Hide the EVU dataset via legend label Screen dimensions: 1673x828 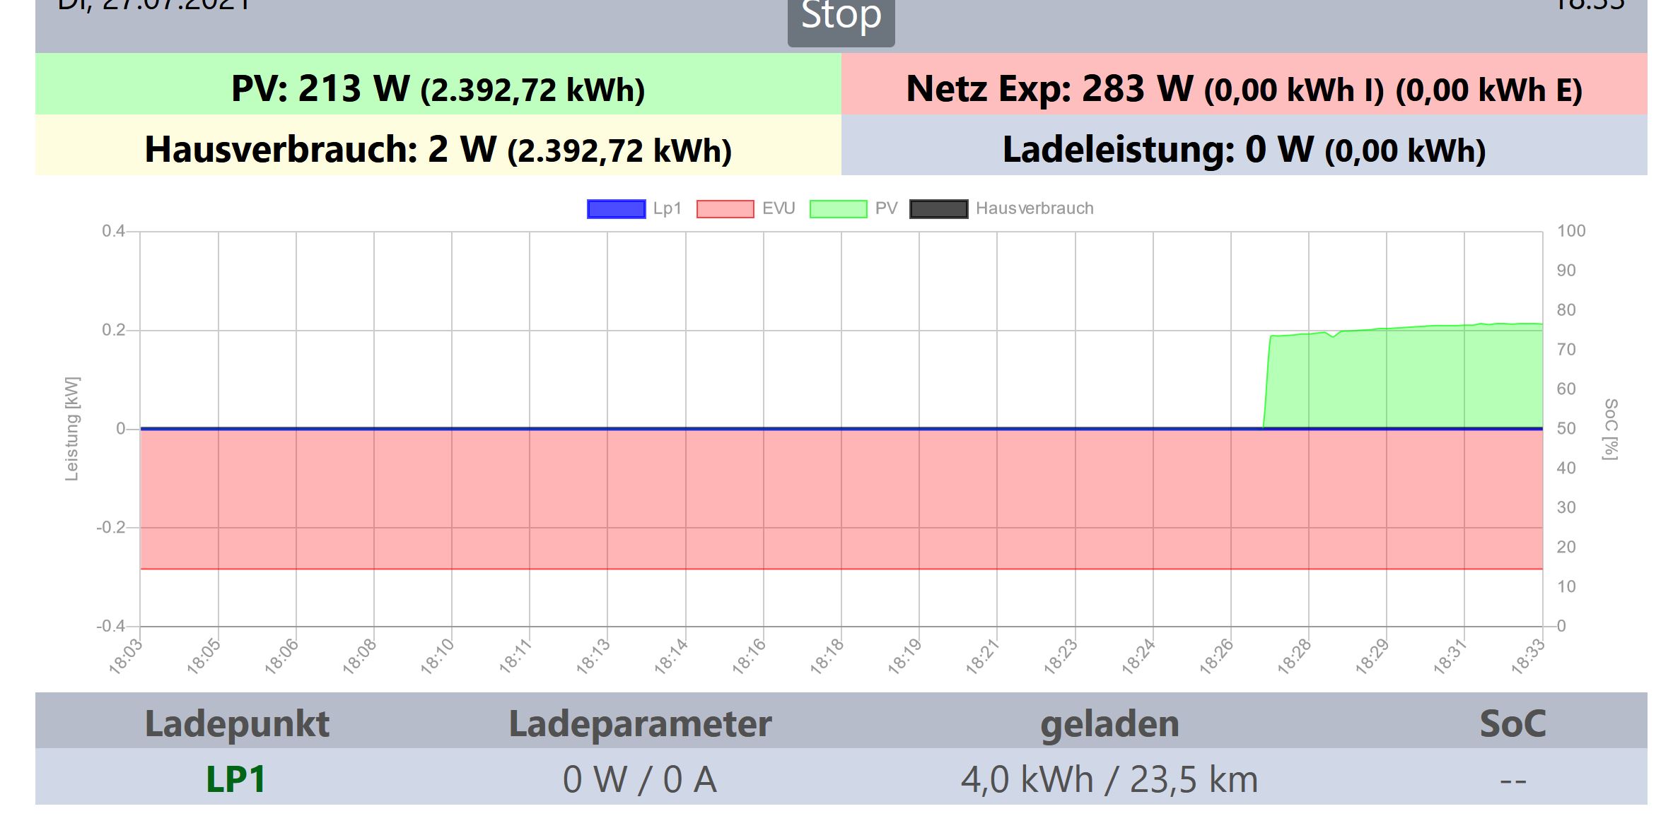click(779, 208)
